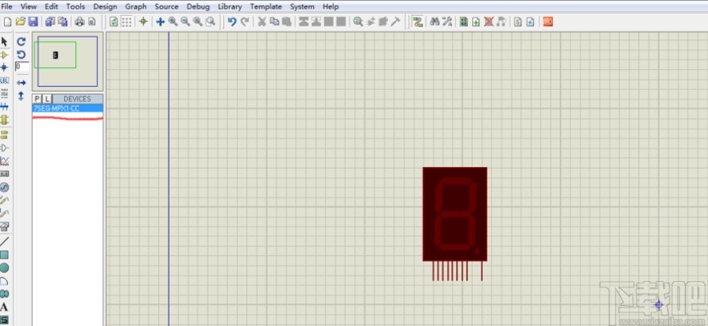Remove the current sheet icon

489,22
